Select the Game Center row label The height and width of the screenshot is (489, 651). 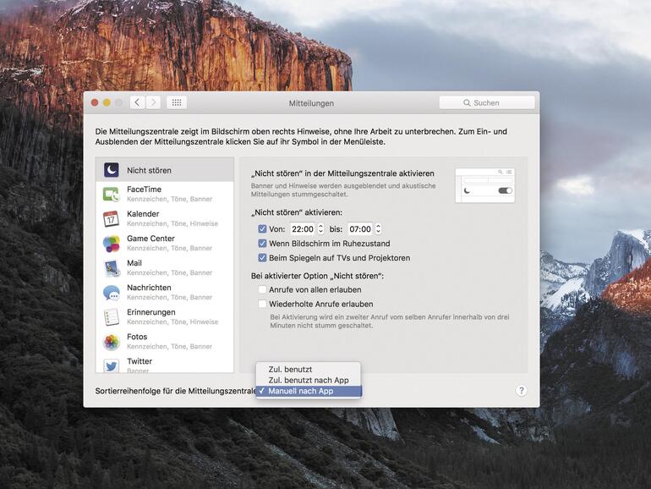[150, 239]
